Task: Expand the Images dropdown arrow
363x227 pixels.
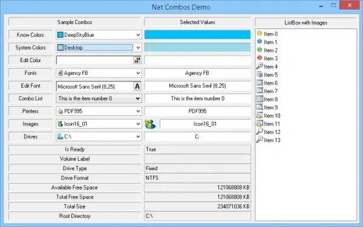Action: (x=138, y=124)
